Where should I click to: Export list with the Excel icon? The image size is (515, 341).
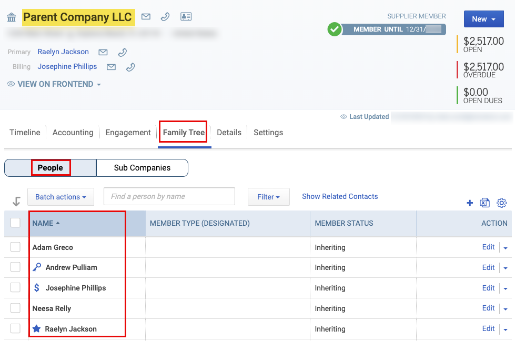click(485, 203)
